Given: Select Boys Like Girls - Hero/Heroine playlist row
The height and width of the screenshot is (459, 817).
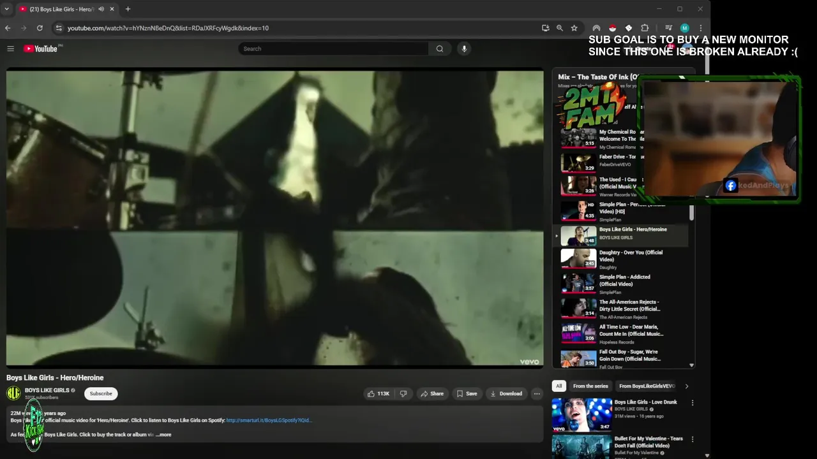Looking at the screenshot, I should [x=620, y=235].
